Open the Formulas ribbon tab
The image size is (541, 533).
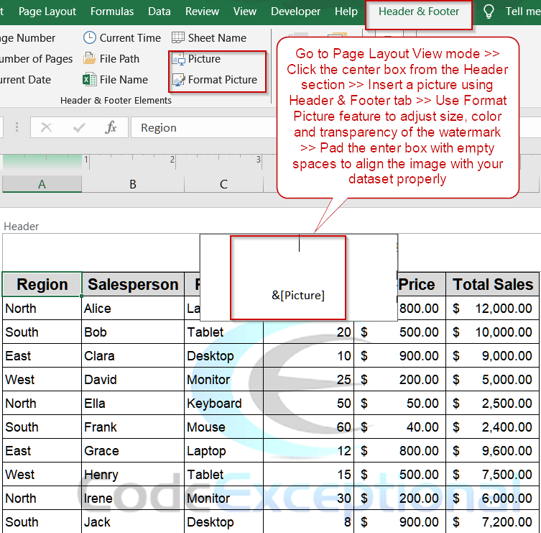pos(112,12)
